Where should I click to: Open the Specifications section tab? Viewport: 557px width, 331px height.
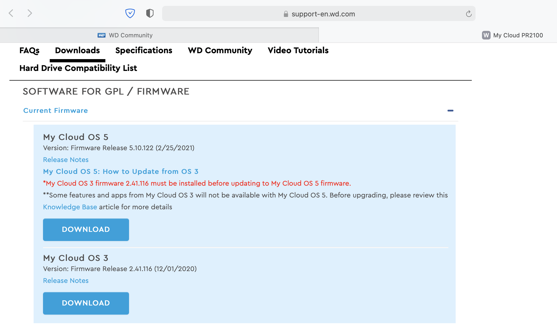(144, 50)
